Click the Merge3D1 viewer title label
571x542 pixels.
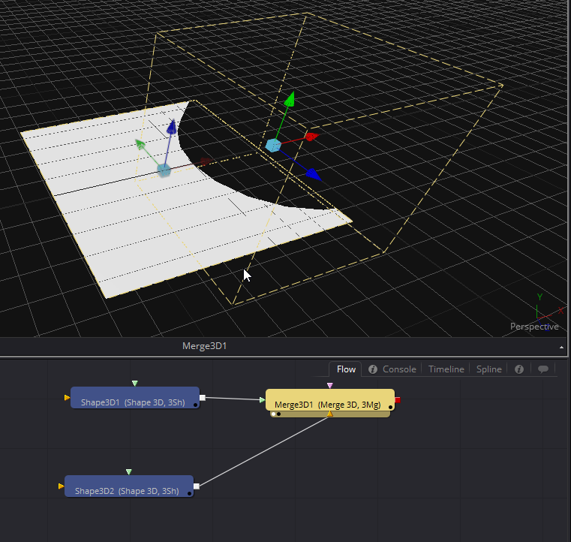[x=204, y=346]
